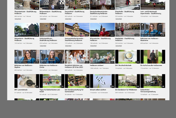Play the Balkonkästen und Kübel tips thumbnail
The image size is (176, 118).
[52, 81]
